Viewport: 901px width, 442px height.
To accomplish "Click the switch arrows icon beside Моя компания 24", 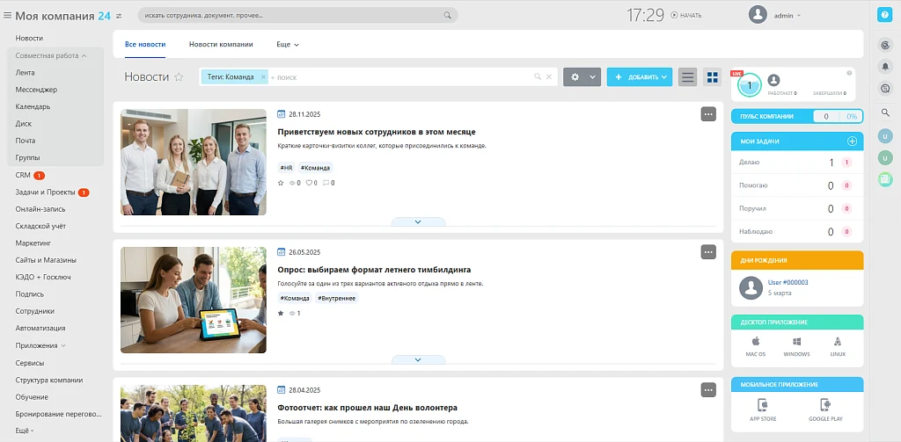I will (x=119, y=16).
